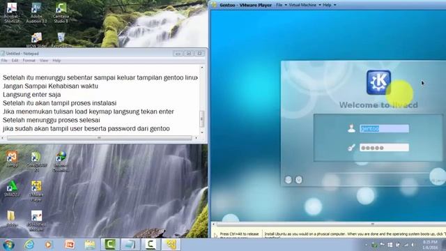The width and height of the screenshot is (446, 251).
Task: Open the VMware Player File menu
Action: (282, 5)
